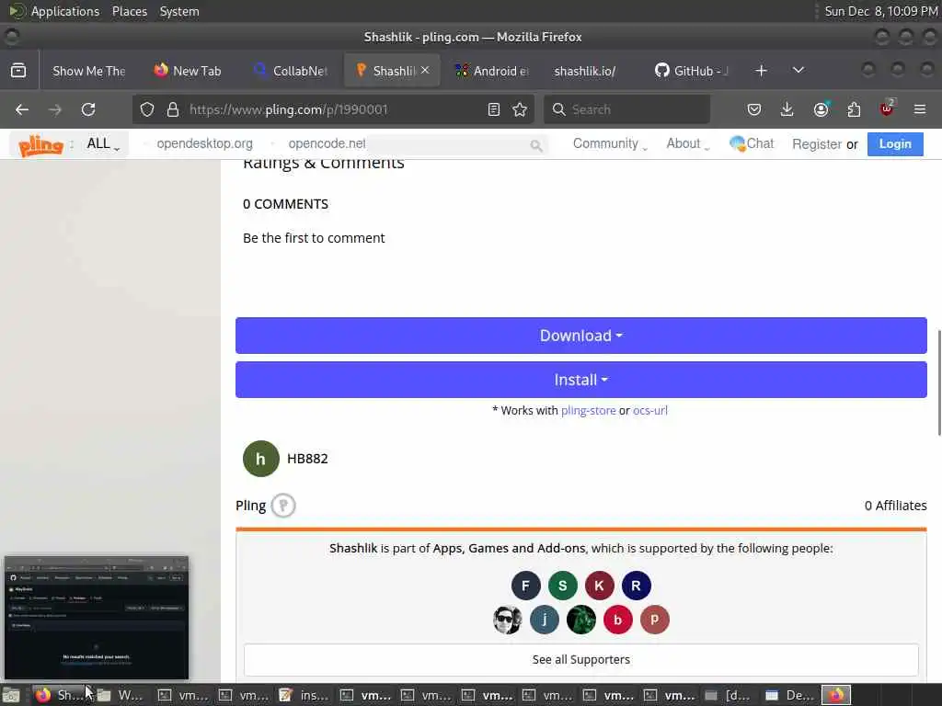
Task: Switch to the New Tab tab
Action: pyautogui.click(x=188, y=71)
